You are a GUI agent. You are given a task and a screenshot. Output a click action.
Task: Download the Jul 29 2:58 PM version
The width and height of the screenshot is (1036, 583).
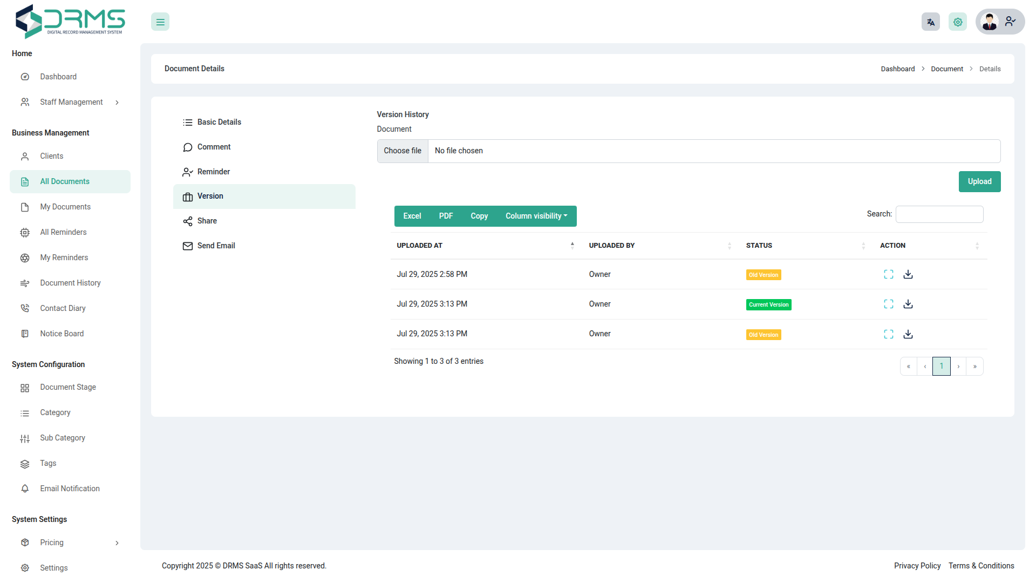coord(908,274)
